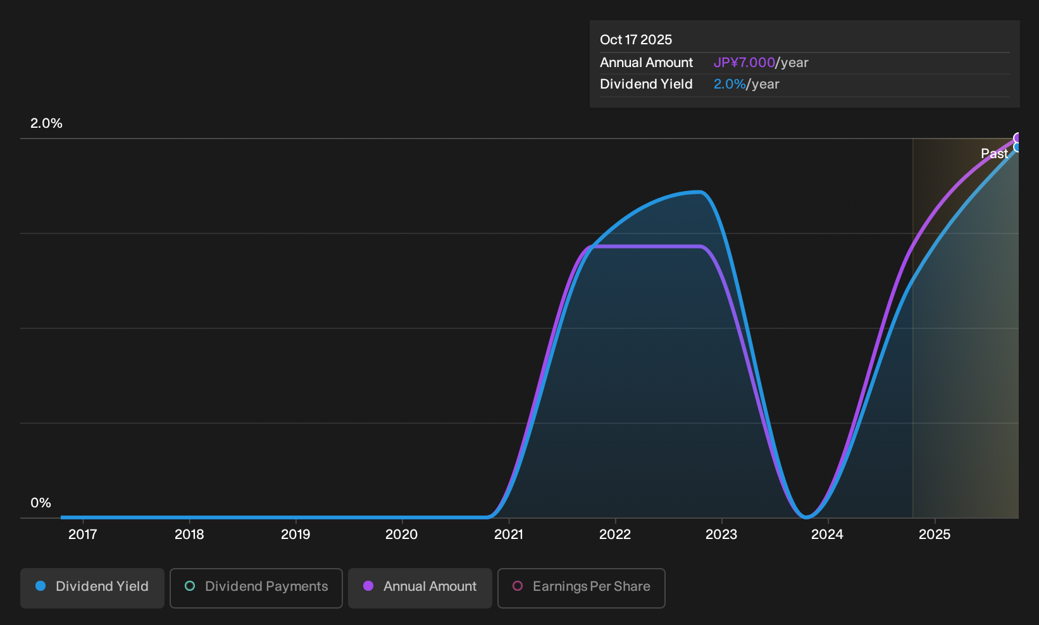Viewport: 1039px width, 625px height.
Task: Click the Oct 17 2025 tooltip date
Action: tap(636, 40)
